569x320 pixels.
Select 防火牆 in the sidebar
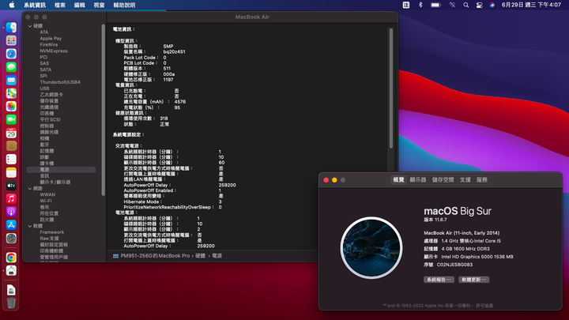[x=47, y=220]
